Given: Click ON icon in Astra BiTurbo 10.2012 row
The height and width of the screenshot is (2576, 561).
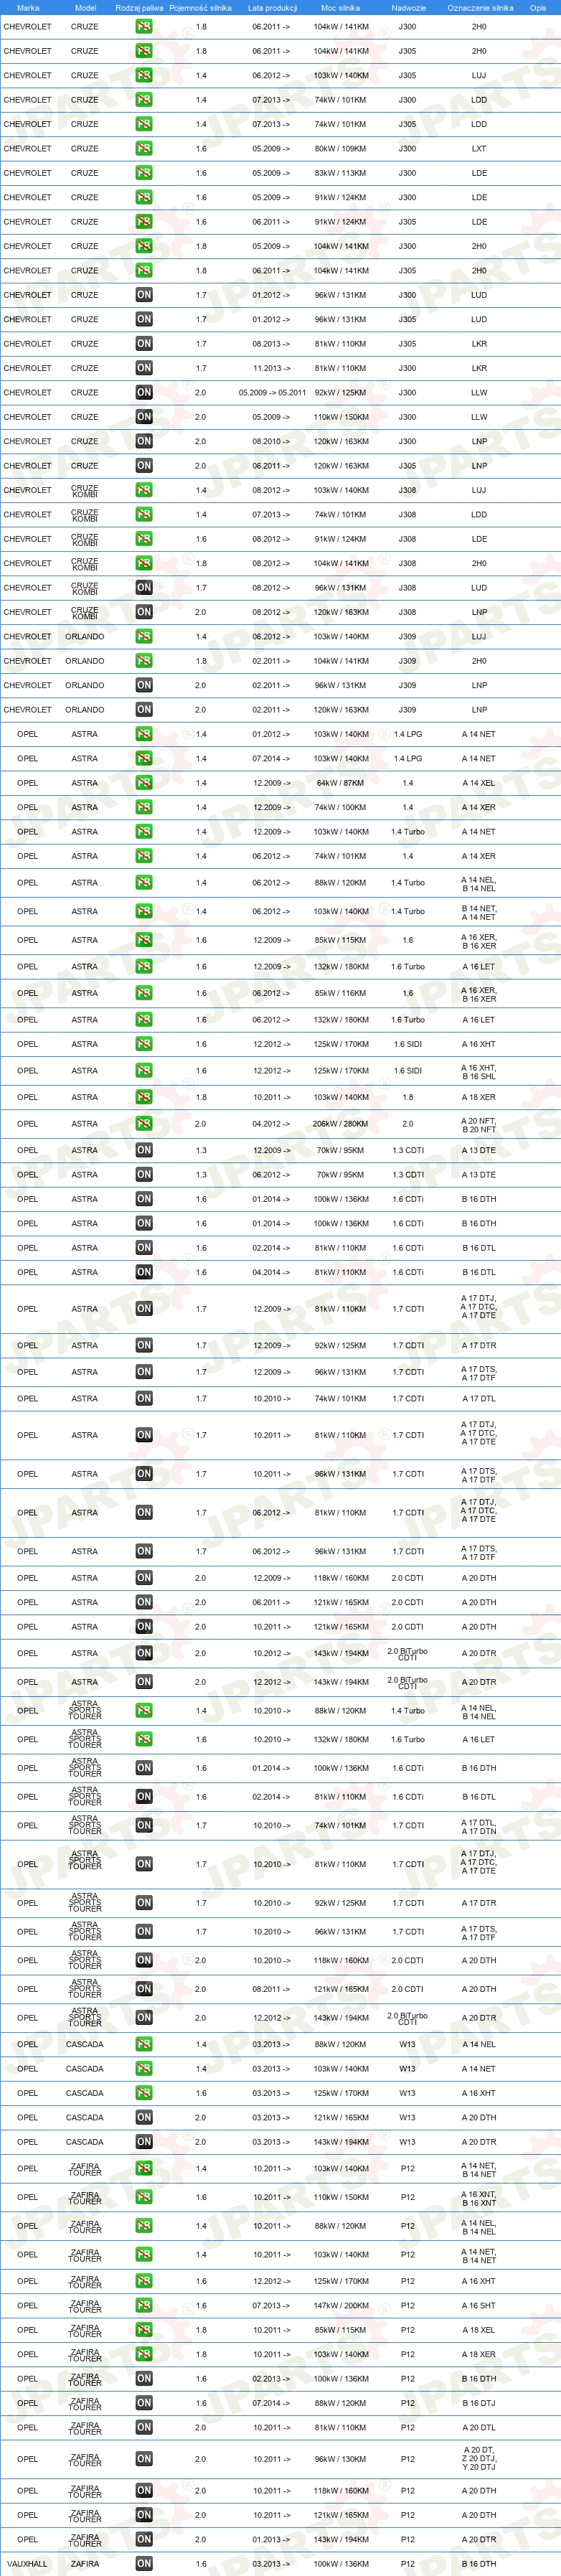Looking at the screenshot, I should point(144,1653).
